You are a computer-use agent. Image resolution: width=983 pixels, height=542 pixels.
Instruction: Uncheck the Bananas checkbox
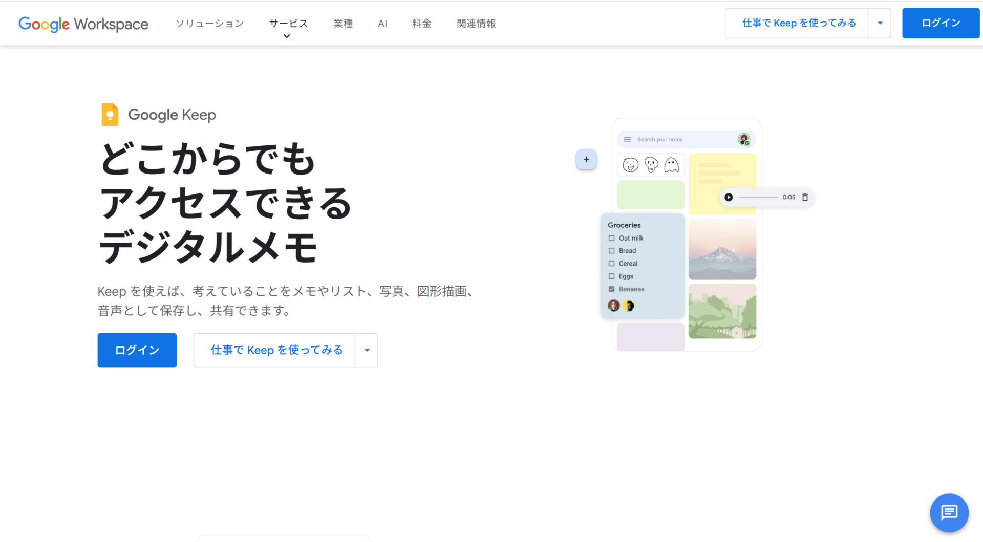point(611,289)
